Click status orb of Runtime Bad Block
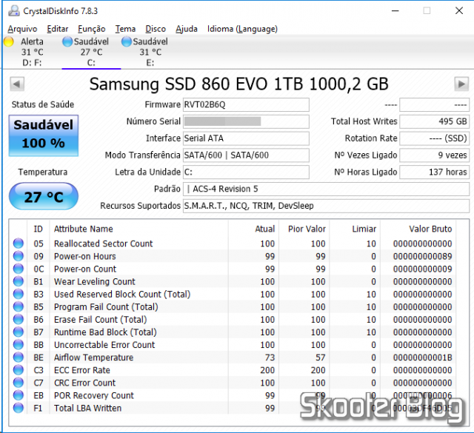 tap(19, 332)
